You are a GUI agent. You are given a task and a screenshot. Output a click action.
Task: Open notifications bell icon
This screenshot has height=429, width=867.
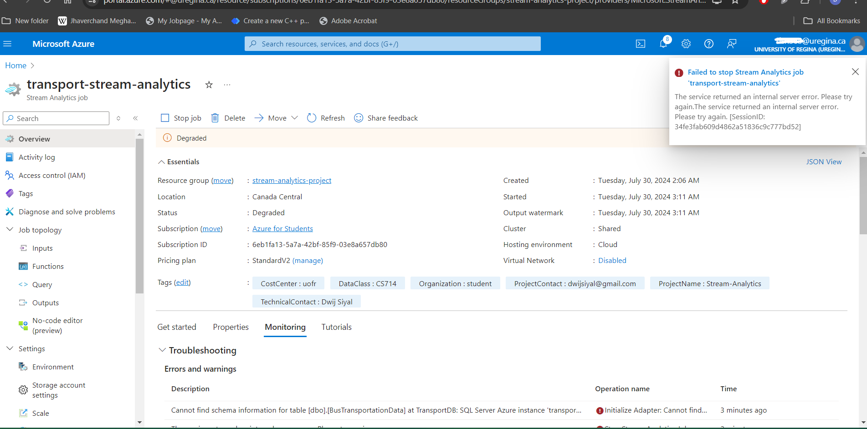663,44
